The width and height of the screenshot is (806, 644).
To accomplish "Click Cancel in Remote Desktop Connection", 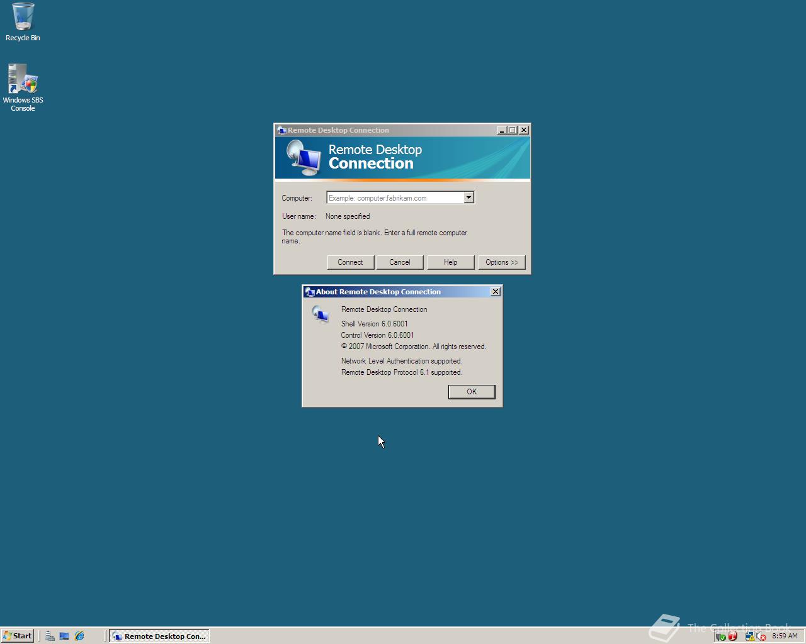I will pos(399,262).
